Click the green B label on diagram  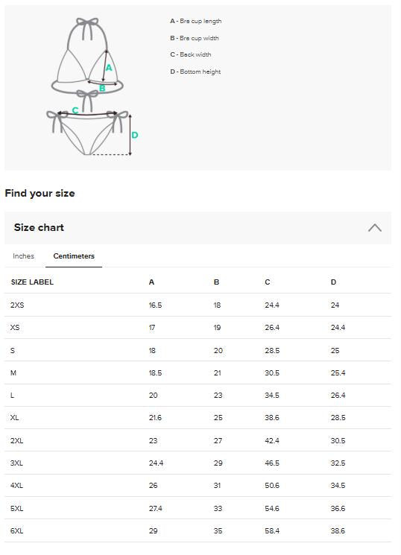point(102,88)
